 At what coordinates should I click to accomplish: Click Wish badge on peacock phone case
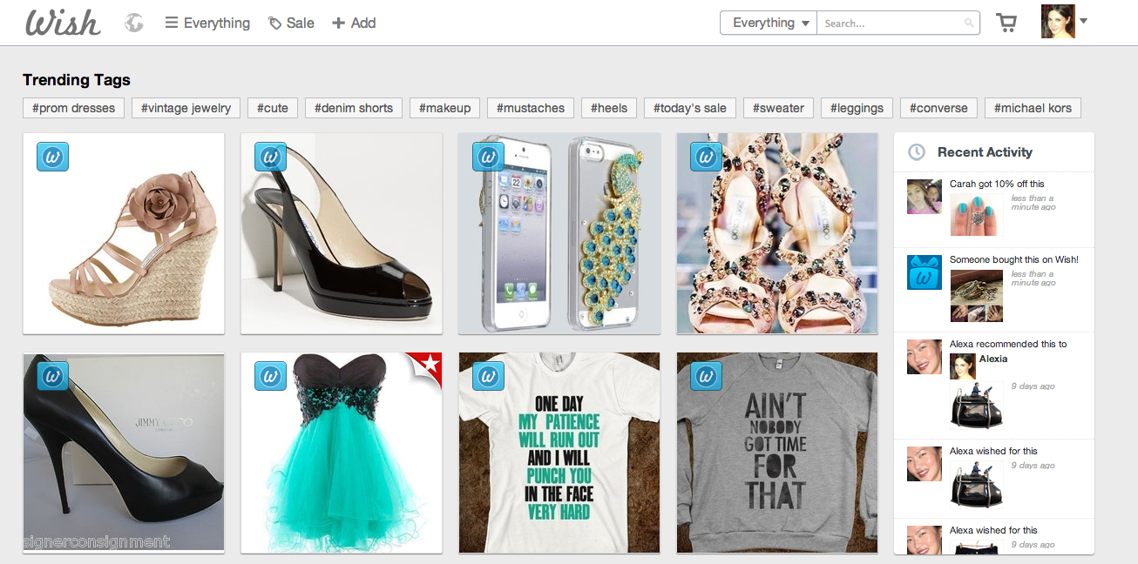coord(488,157)
